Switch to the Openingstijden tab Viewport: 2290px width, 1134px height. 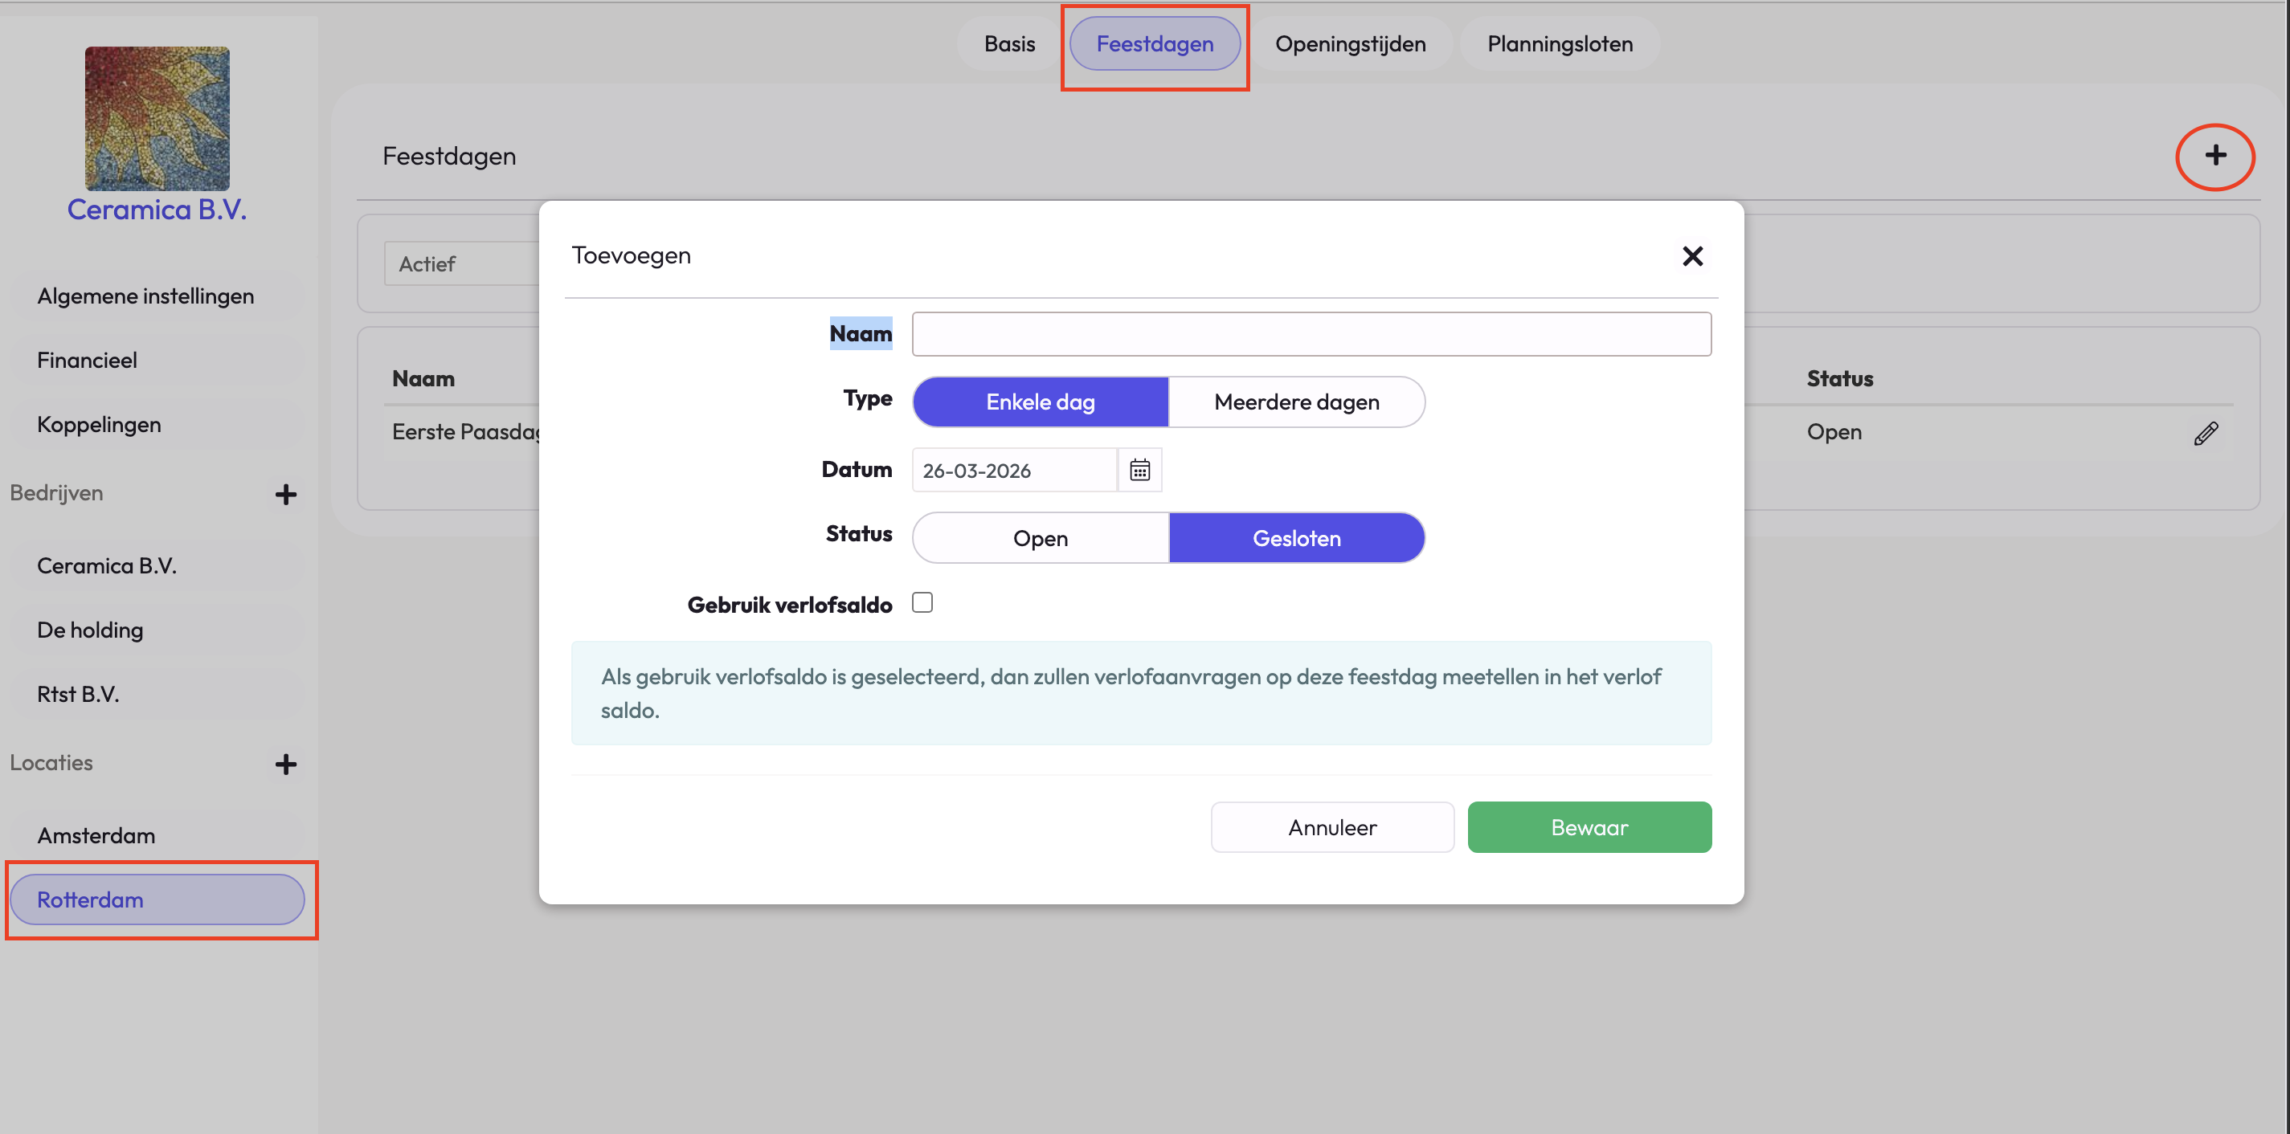pos(1349,43)
